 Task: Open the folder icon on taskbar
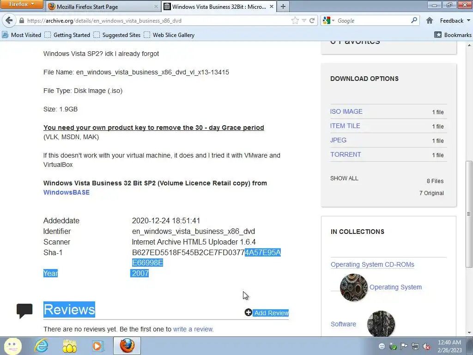69,346
